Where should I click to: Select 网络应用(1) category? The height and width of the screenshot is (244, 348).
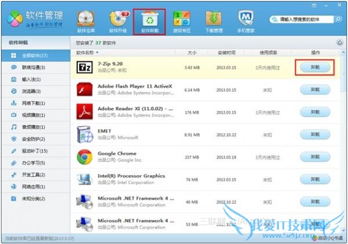click(x=36, y=187)
